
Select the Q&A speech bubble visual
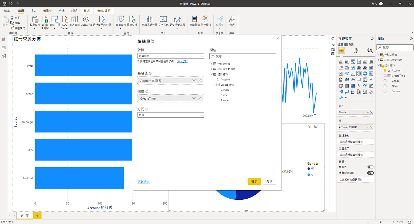coord(347,92)
